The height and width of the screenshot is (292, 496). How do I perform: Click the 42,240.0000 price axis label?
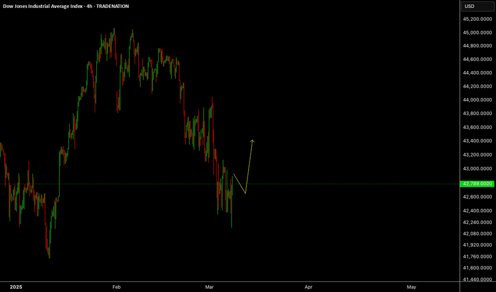pyautogui.click(x=477, y=222)
